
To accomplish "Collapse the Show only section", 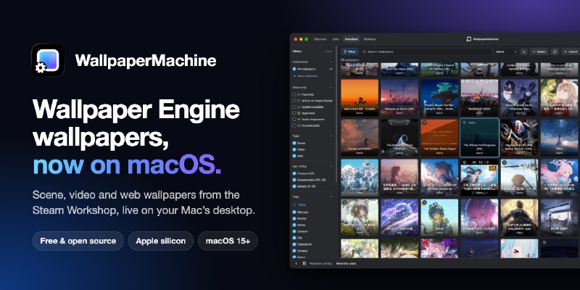I will tap(331, 88).
